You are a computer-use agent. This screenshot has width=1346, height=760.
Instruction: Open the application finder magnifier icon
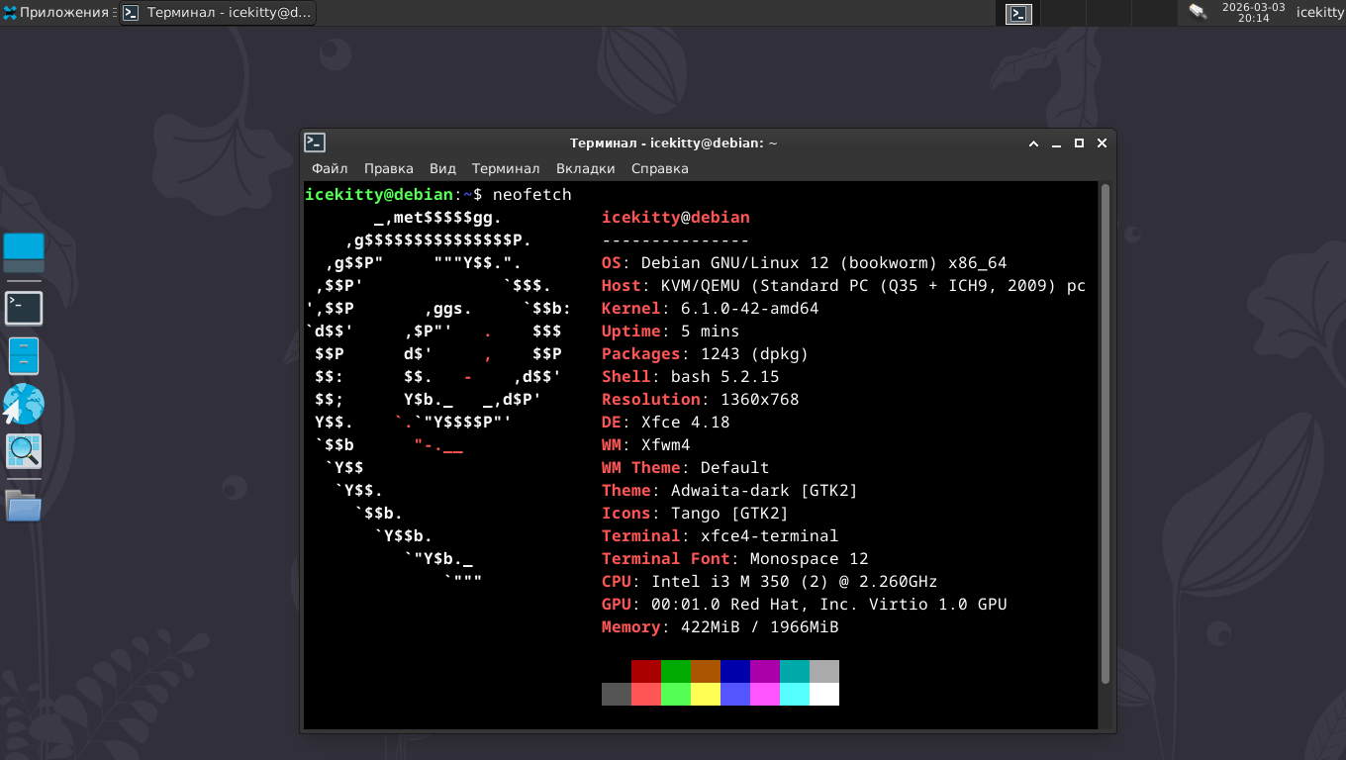[x=24, y=451]
